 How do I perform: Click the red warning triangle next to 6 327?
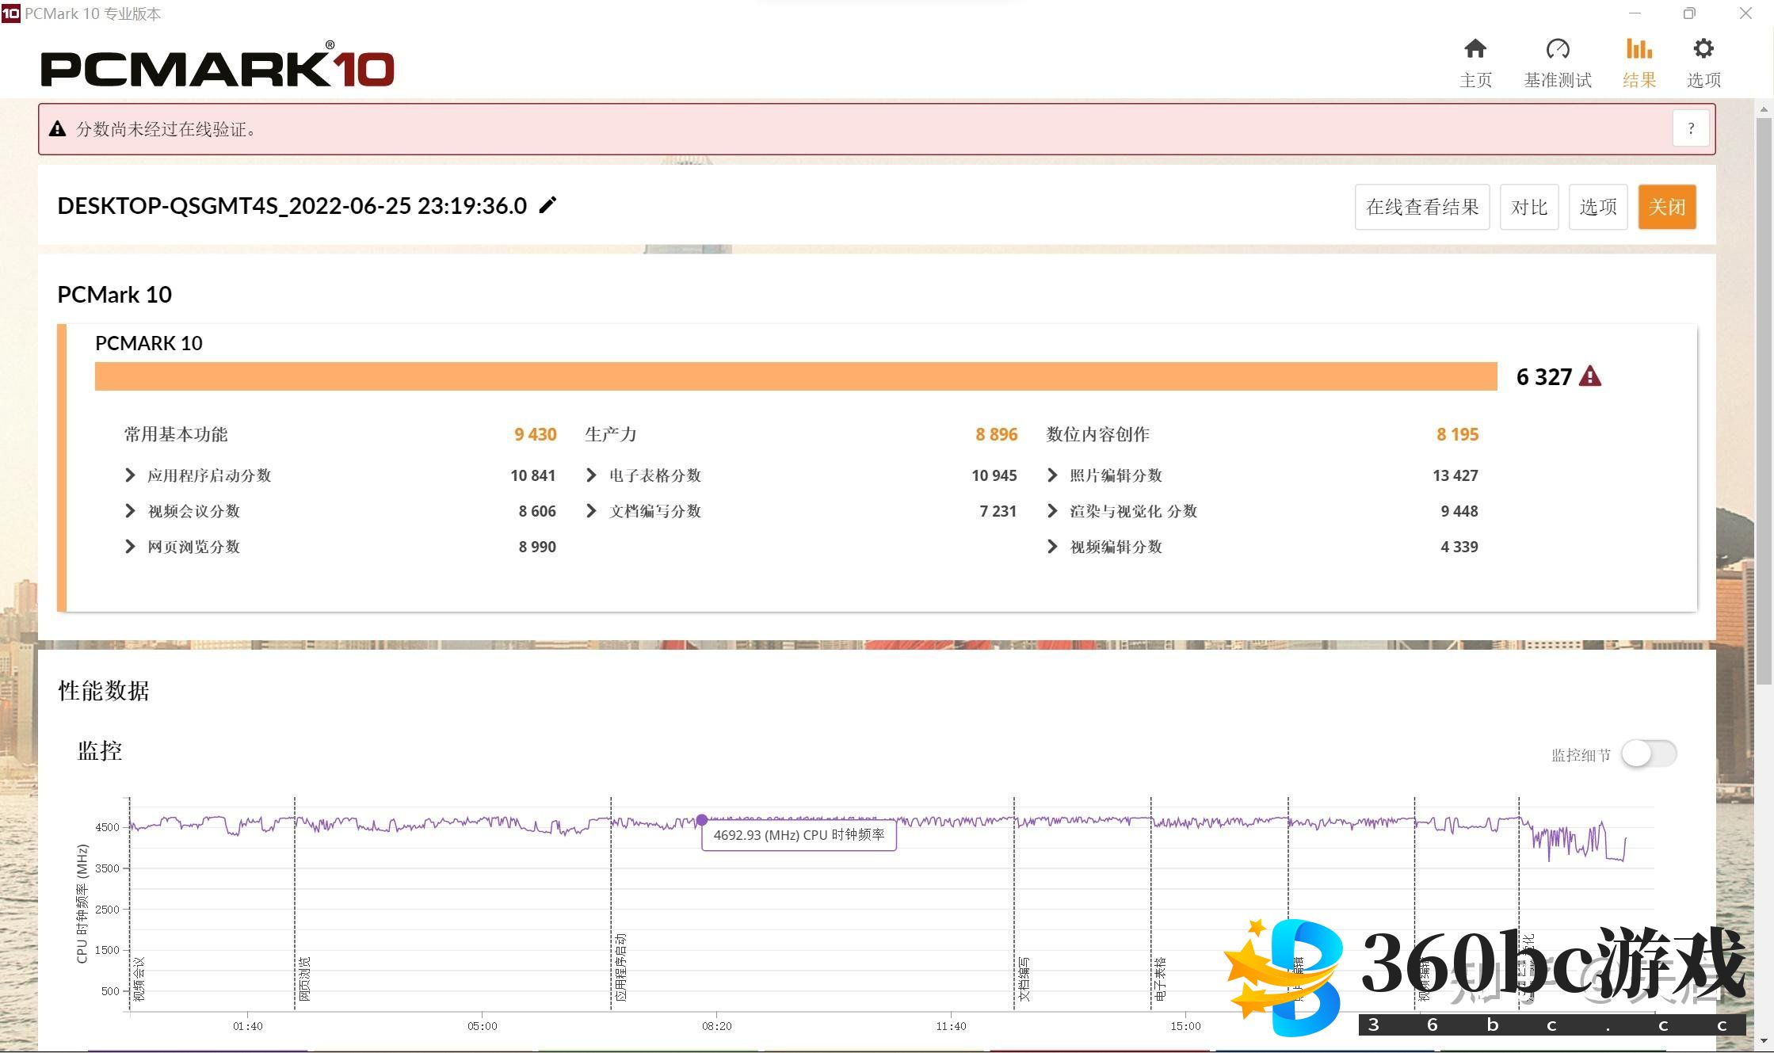coord(1589,376)
